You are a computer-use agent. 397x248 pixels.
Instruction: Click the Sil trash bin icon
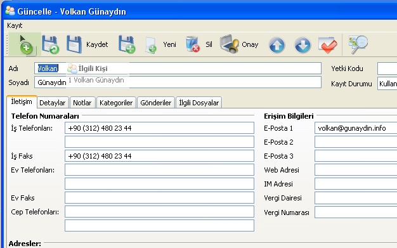click(x=192, y=44)
